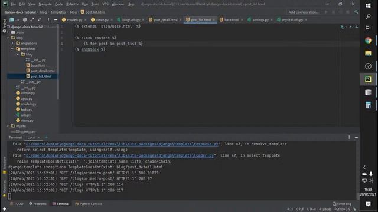This screenshot has height=212, width=378.
Task: Go to previous highlighted problem arrow
Action: [351, 27]
